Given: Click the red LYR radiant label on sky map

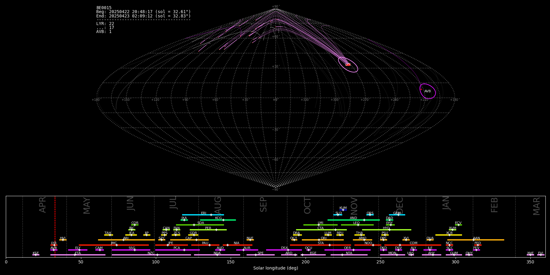Looking at the screenshot, I should [348, 65].
